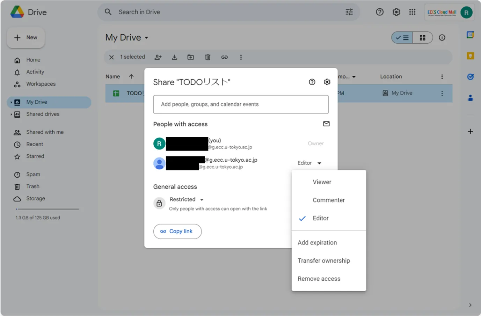Expand Shared drives tree in sidebar
Screen dimensions: 481x316
[11, 114]
